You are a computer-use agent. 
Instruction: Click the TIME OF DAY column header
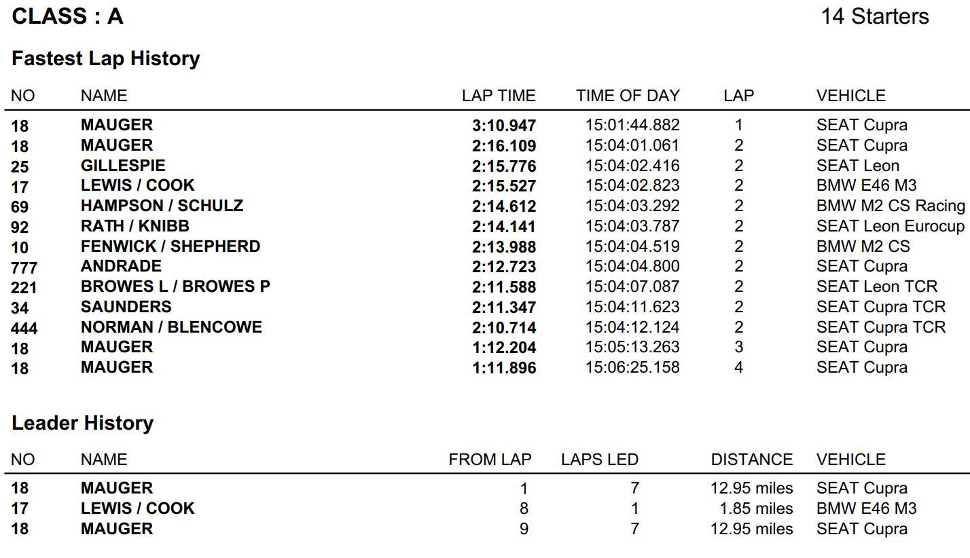(628, 96)
